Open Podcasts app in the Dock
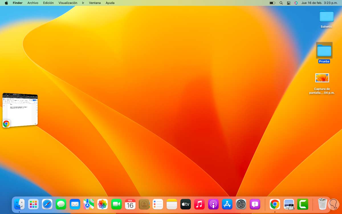Screen dimensions: 342x214 [213, 204]
